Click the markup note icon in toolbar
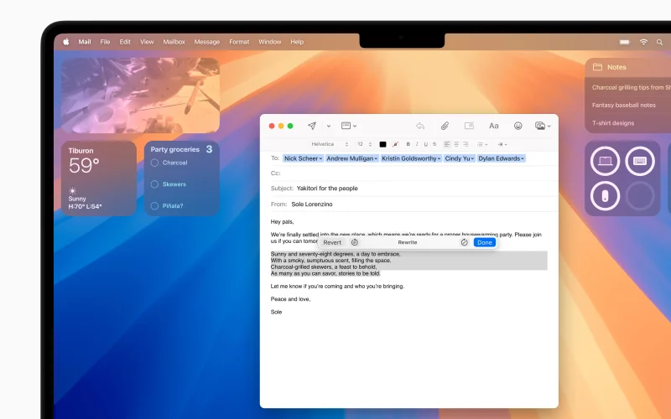This screenshot has width=671, height=419. 469,126
